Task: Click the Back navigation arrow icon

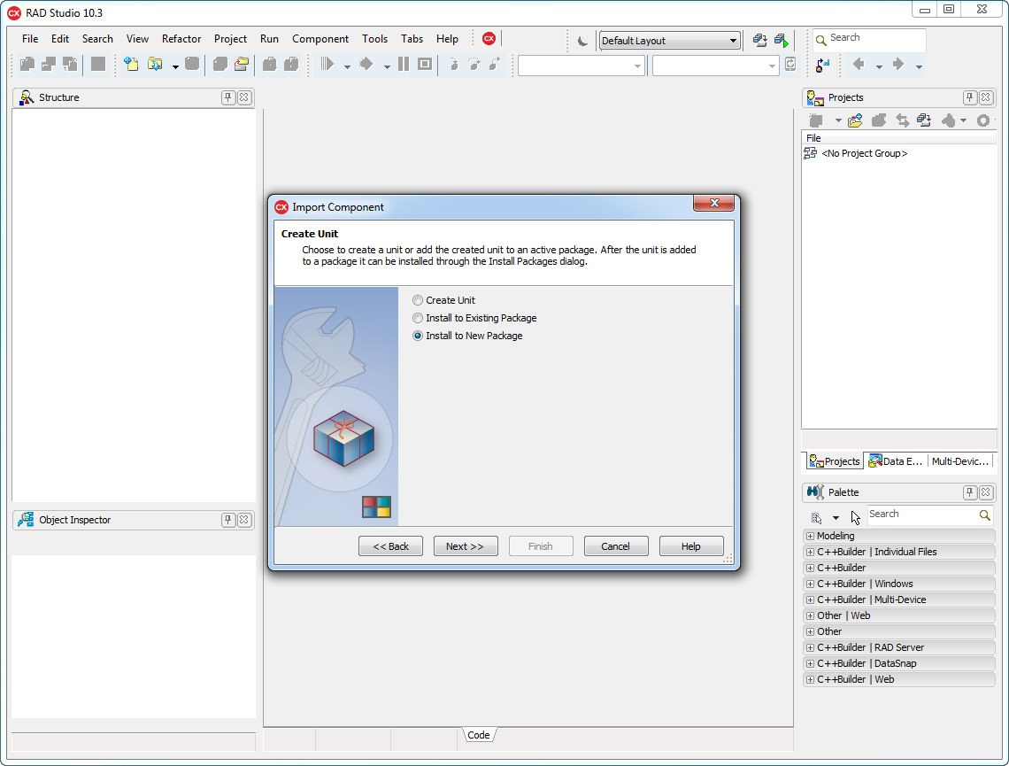Action: 859,65
